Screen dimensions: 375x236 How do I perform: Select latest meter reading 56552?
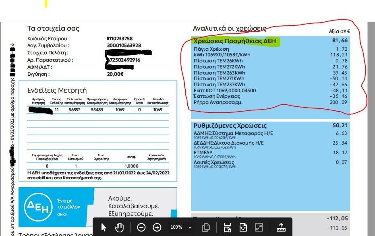(x=75, y=110)
